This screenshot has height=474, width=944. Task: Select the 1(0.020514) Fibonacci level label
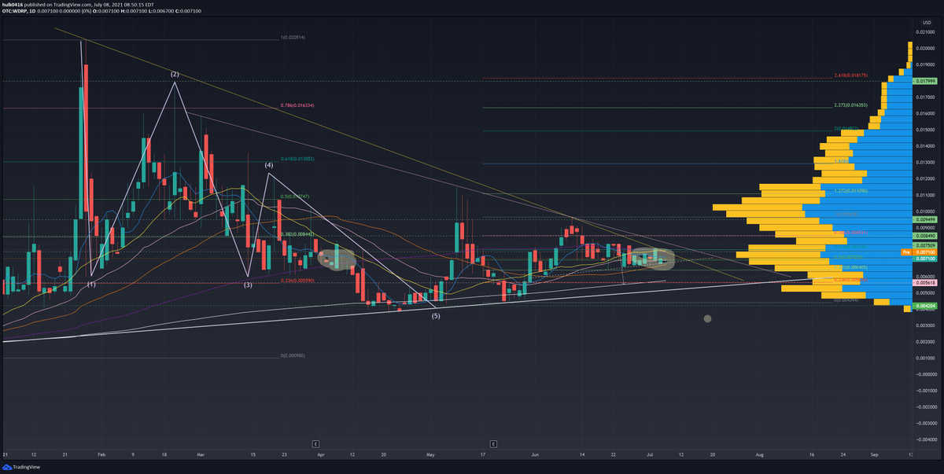[293, 38]
